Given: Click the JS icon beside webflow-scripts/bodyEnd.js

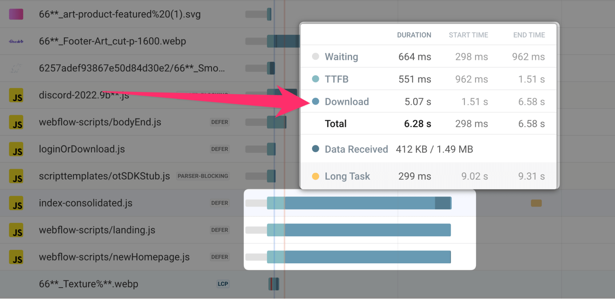Looking at the screenshot, I should 16,122.
